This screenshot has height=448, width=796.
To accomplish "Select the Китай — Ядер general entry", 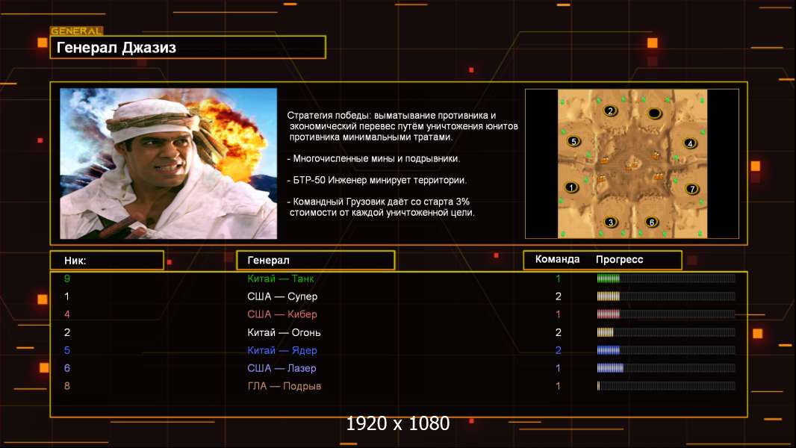I will click(282, 350).
